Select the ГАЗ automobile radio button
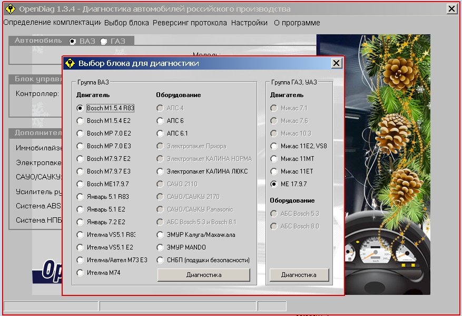462x316 pixels. (x=103, y=41)
